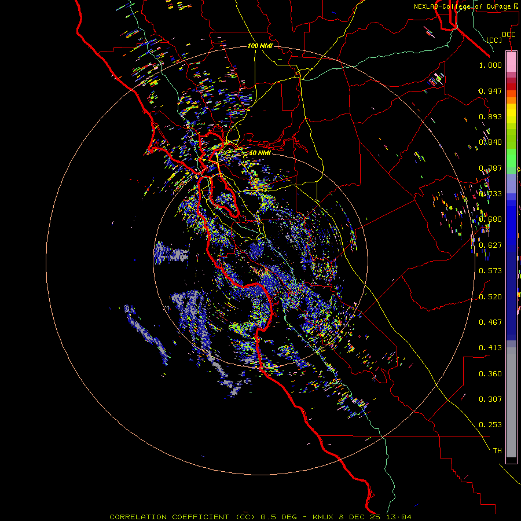Click the DCC label above the color scale
The height and width of the screenshot is (521, 521).
pos(508,35)
